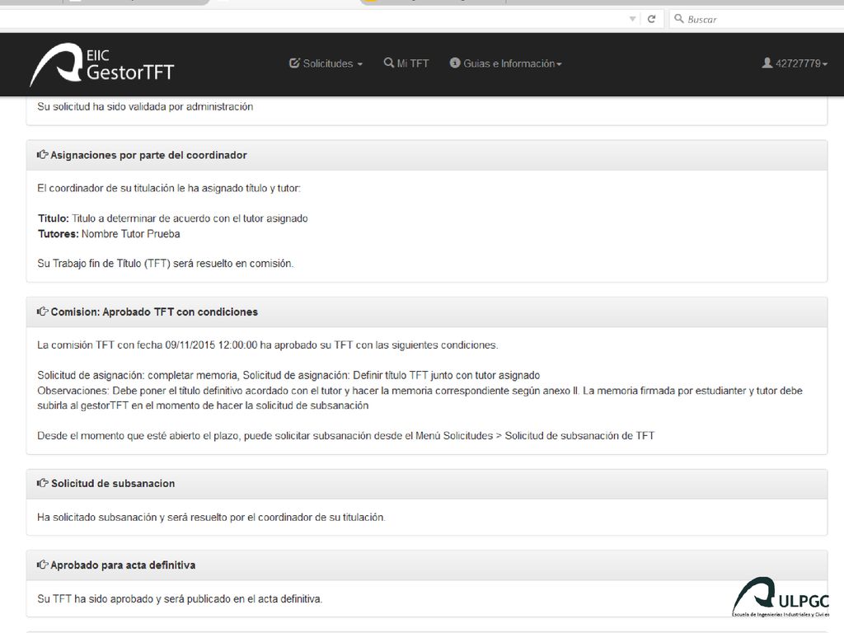Click the 'La comisión TFT con fecha 09/11/2015' sentence

(x=268, y=345)
